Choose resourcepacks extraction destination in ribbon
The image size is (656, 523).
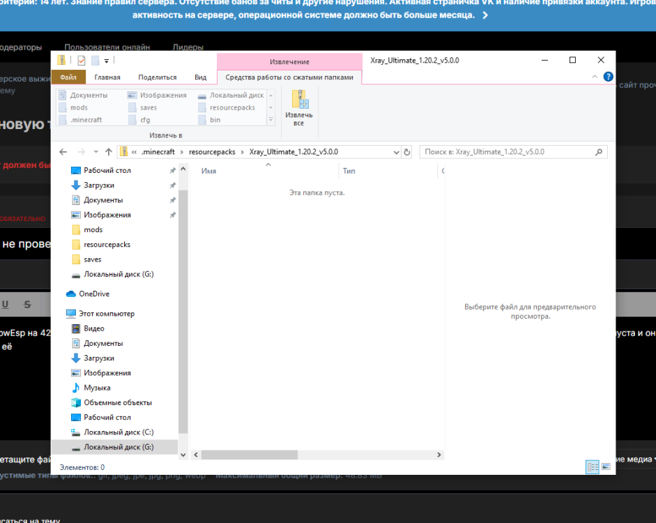click(x=227, y=107)
